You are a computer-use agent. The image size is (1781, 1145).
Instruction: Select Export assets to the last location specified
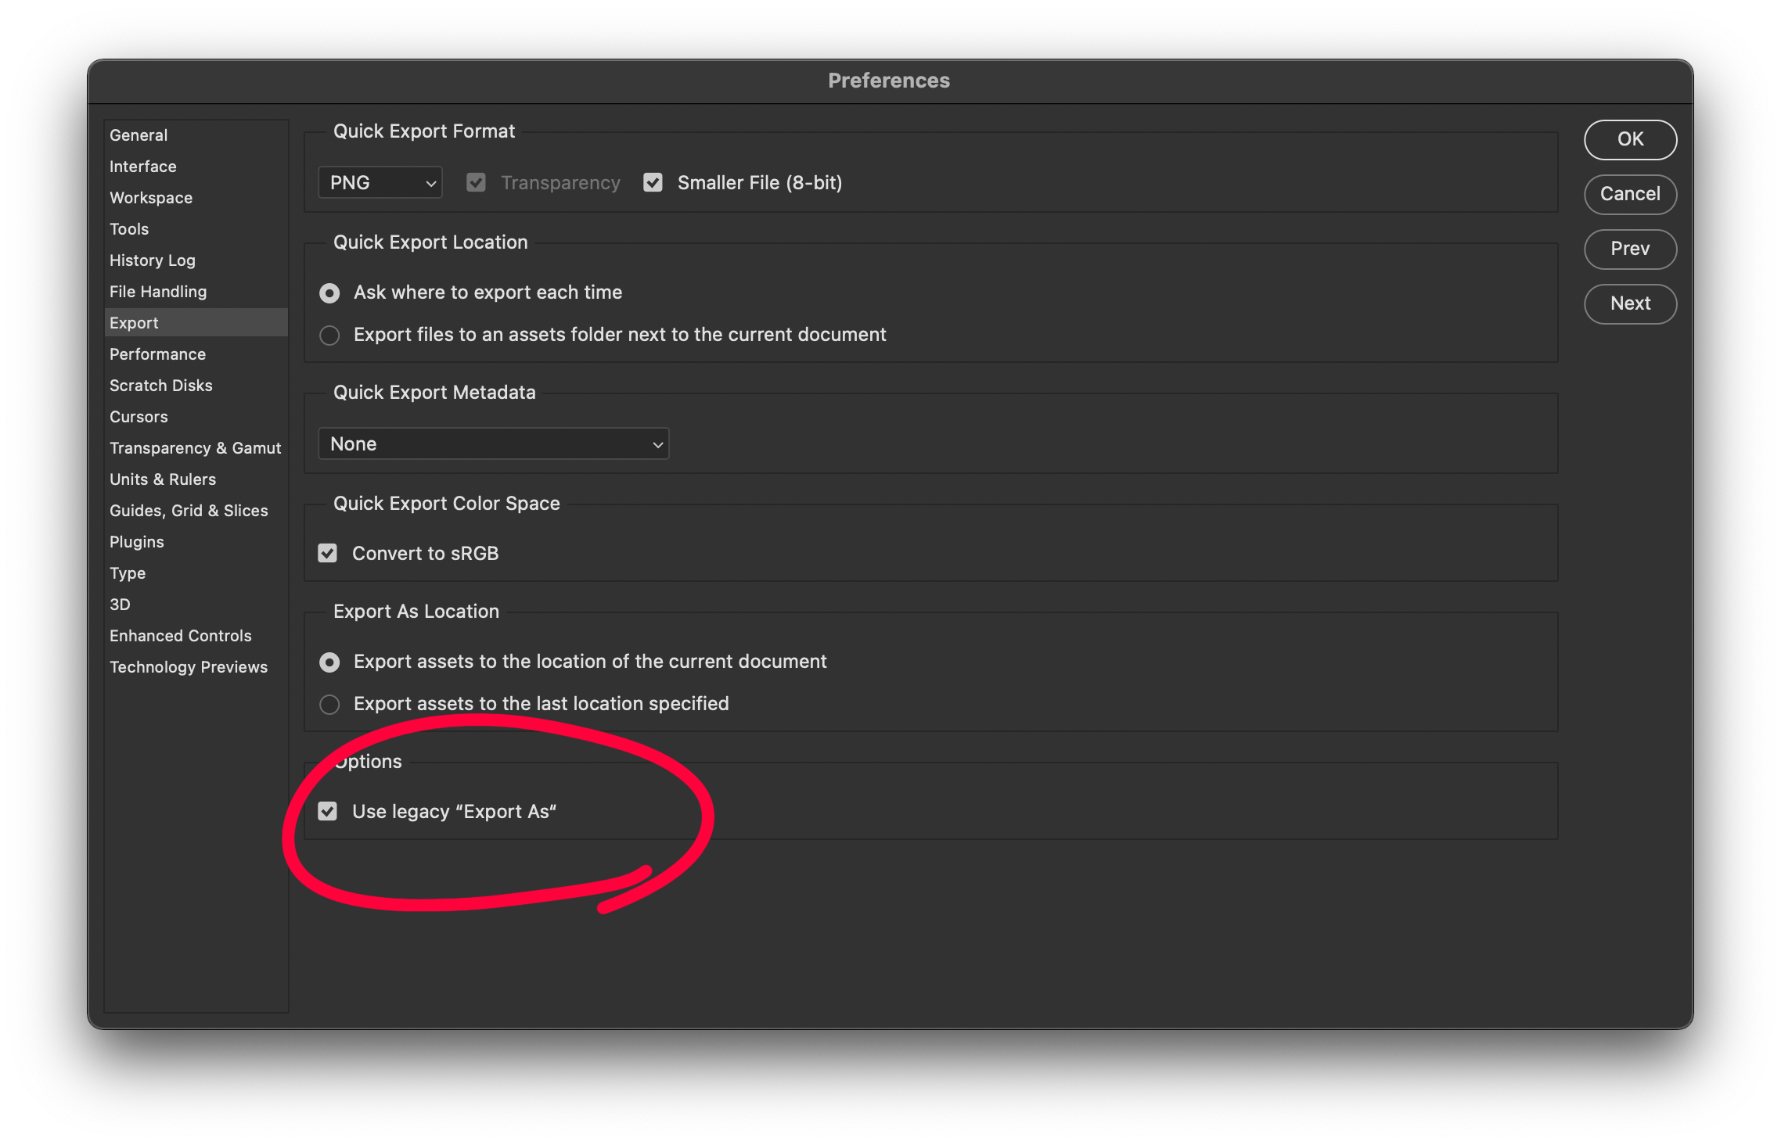click(329, 704)
